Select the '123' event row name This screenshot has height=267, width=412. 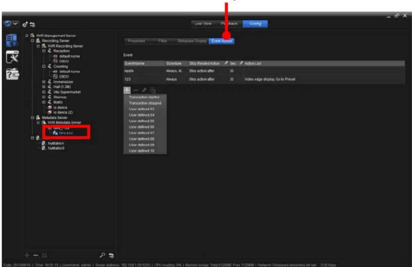pos(128,79)
